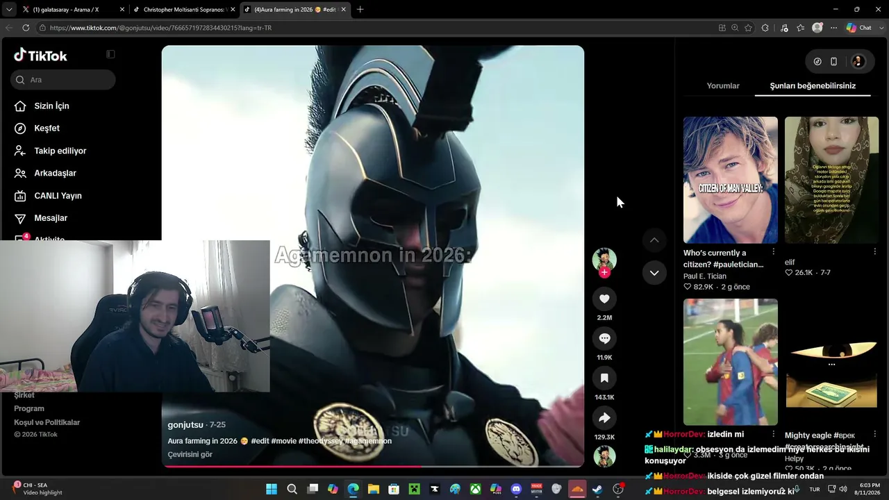Open Steam from the taskbar
The height and width of the screenshot is (500, 889).
click(x=597, y=489)
